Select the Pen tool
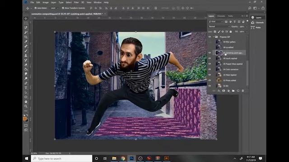The image size is (289, 162). pos(26,83)
